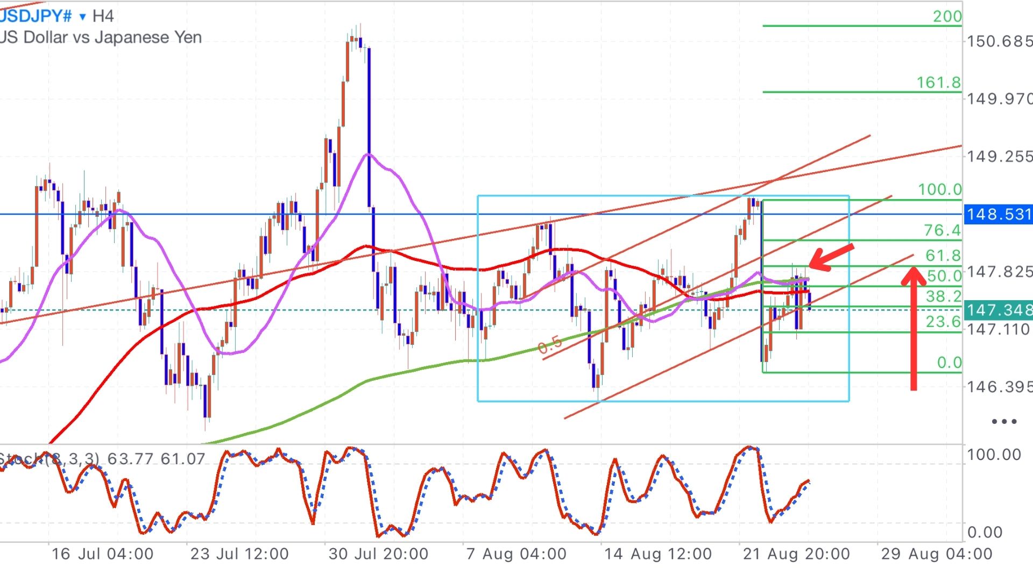This screenshot has width=1033, height=581.
Task: Click the stochastic 100.00 scale label
Action: pos(994,455)
